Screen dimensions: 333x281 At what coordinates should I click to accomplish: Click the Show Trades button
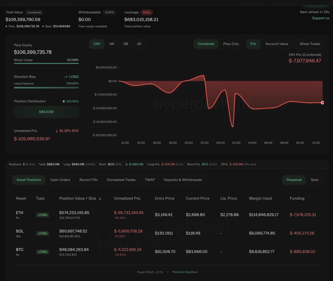tap(310, 44)
